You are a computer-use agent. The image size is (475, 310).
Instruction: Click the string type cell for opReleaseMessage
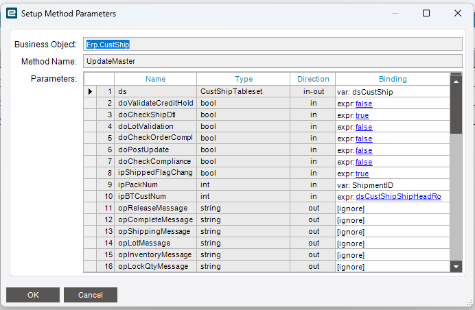[x=244, y=208]
